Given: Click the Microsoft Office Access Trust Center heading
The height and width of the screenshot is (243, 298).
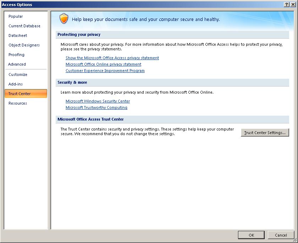Looking at the screenshot, I should (x=90, y=119).
